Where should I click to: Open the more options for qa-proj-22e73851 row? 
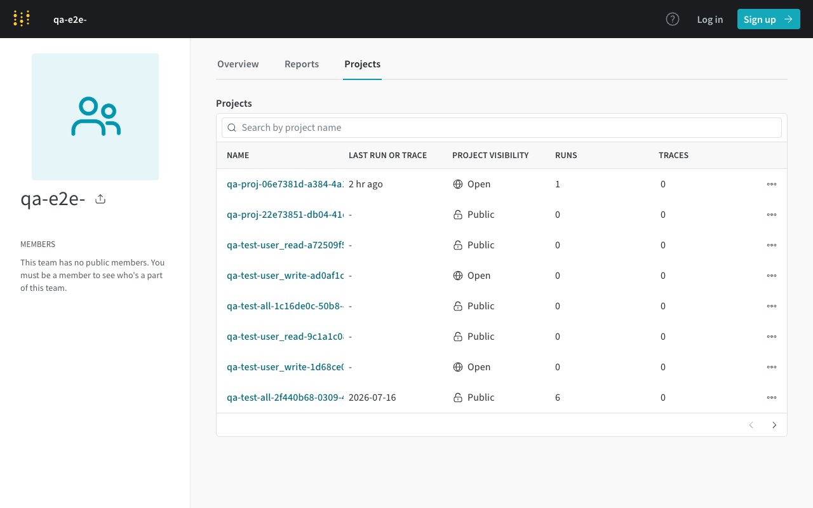[x=772, y=215]
